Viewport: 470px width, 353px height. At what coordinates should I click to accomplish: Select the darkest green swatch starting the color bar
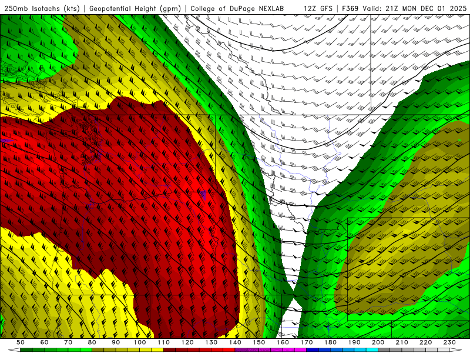point(26,350)
